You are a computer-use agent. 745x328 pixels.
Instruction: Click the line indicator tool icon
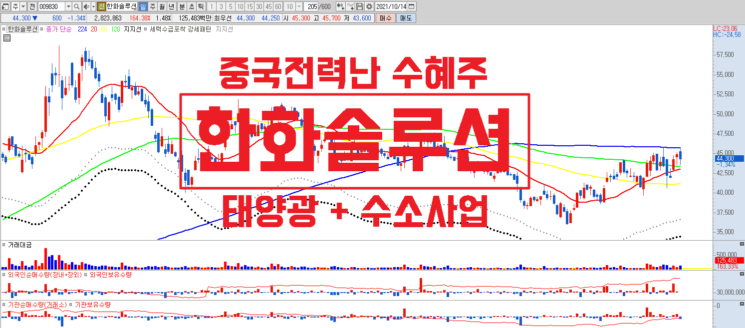350,6
